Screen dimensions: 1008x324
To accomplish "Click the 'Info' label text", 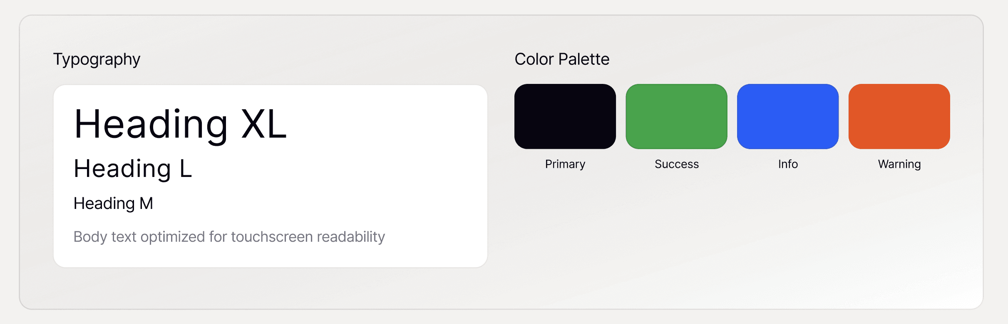I will coord(788,164).
